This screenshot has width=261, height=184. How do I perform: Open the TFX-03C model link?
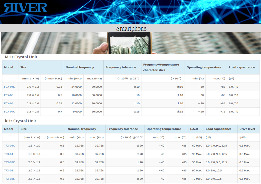click(x=9, y=162)
